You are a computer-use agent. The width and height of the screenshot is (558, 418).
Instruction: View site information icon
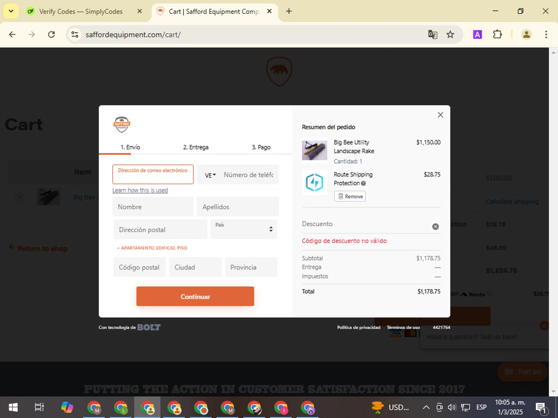(75, 35)
